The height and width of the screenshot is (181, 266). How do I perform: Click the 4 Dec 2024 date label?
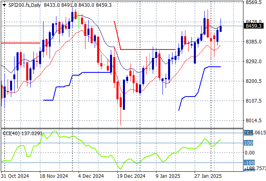91,176
